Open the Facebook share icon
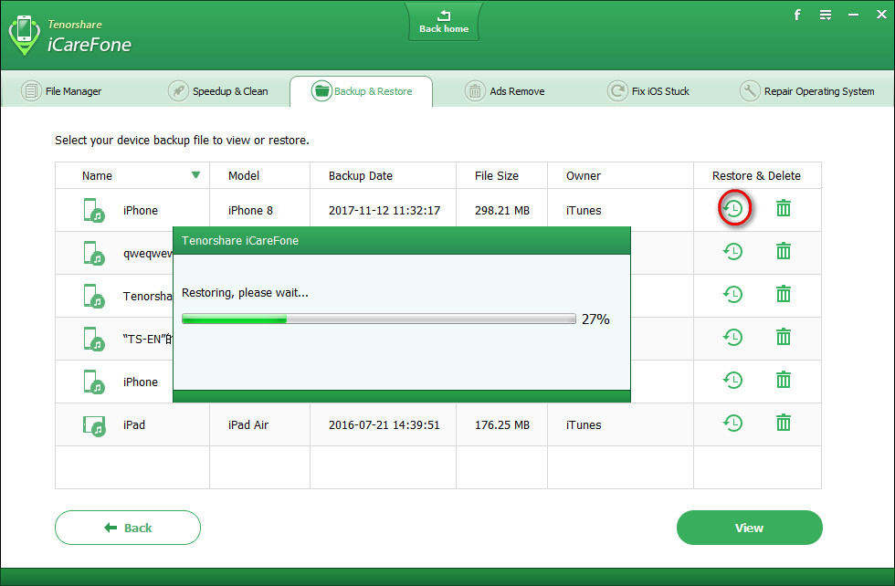The height and width of the screenshot is (586, 895). click(x=797, y=15)
